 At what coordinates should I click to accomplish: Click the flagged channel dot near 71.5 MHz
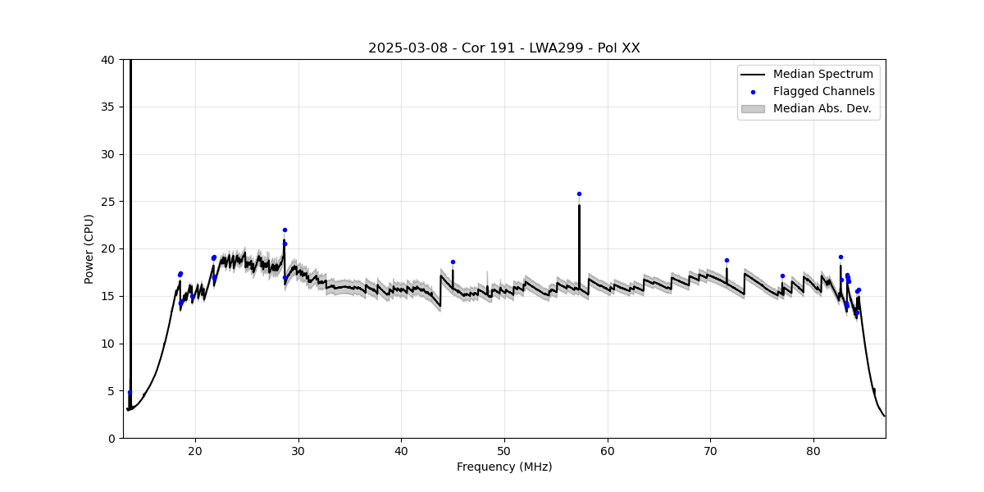(727, 261)
